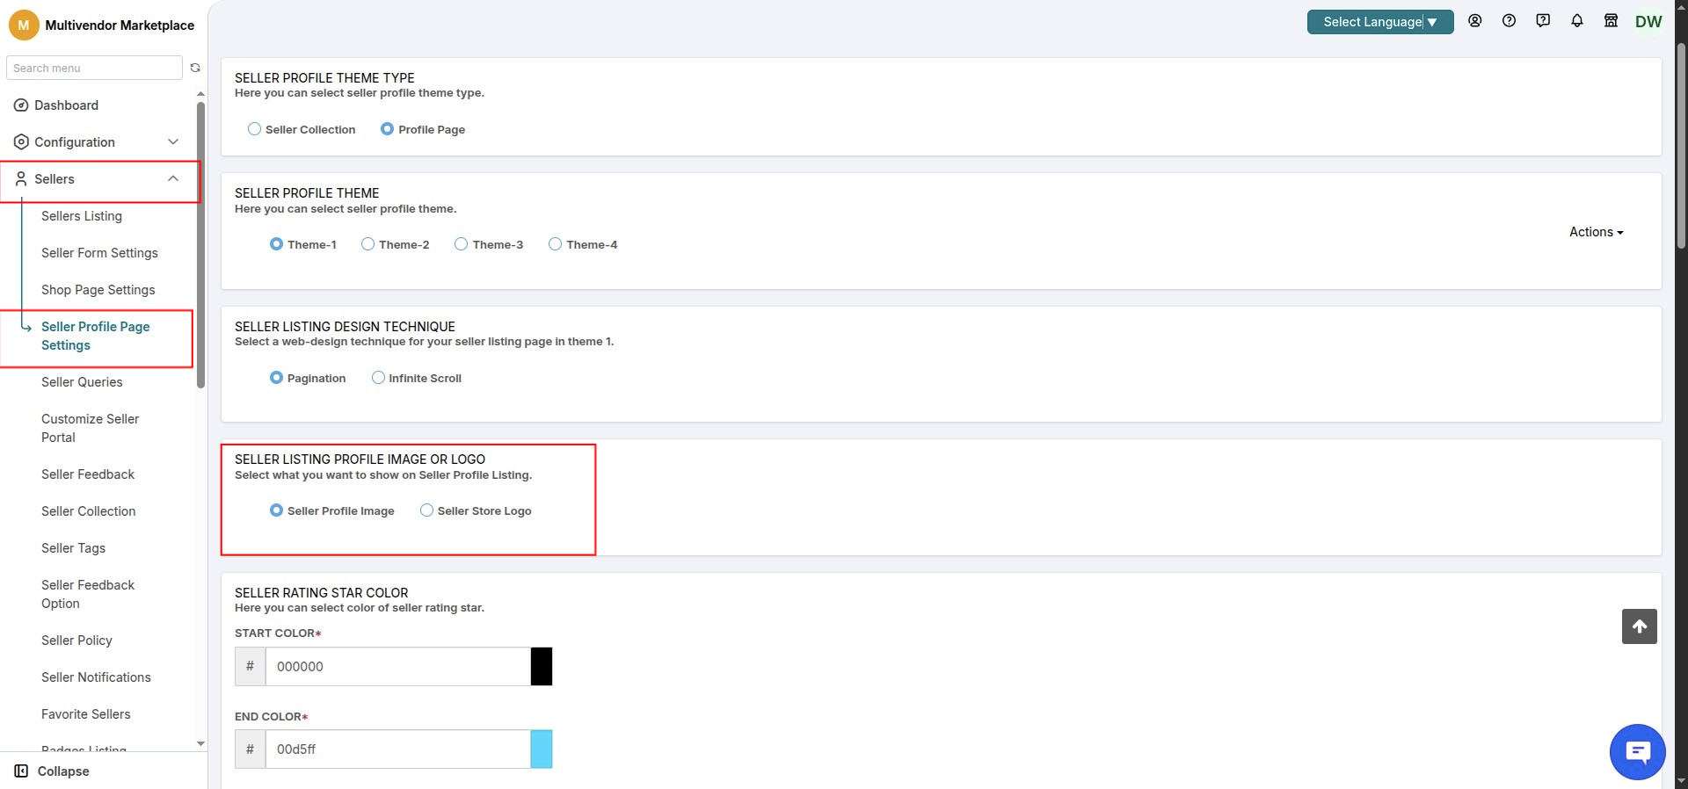Open Seller Form Settings

click(x=99, y=253)
